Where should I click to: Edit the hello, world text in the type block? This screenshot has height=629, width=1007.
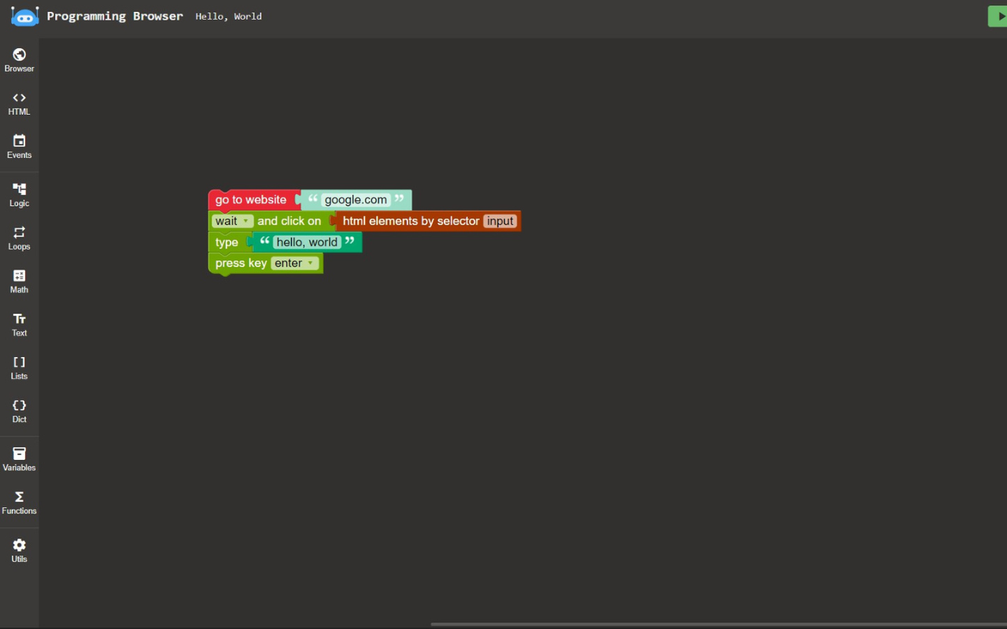coord(307,242)
